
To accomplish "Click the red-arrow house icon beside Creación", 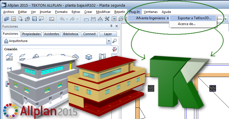I will coord(115,49).
